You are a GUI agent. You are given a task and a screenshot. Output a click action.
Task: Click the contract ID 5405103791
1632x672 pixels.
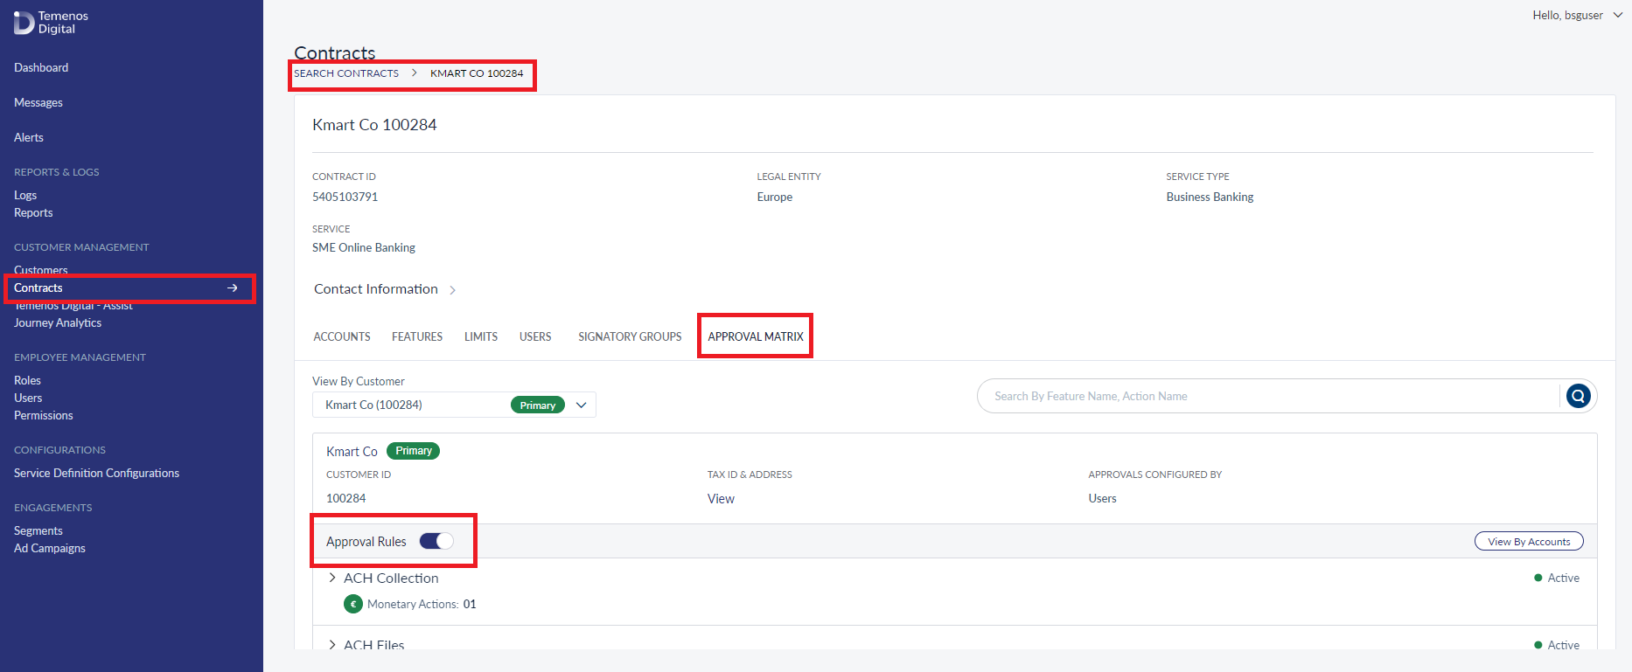click(345, 197)
